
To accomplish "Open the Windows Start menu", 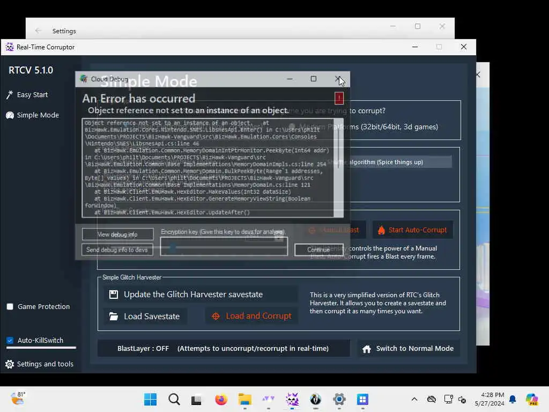I will click(151, 399).
